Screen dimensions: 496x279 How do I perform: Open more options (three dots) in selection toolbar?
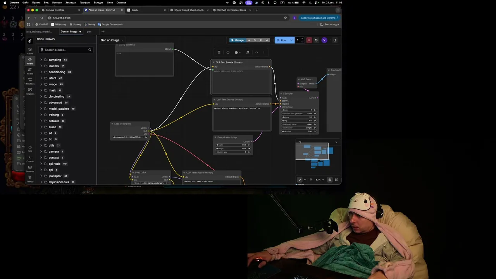coord(264,52)
